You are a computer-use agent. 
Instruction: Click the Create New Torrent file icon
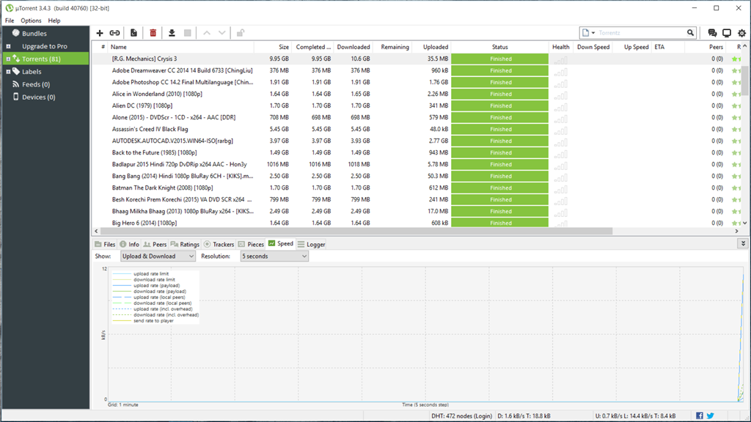point(133,33)
